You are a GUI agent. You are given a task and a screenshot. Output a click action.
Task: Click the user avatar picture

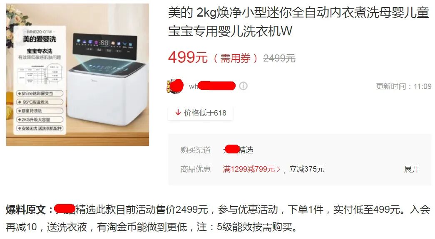(x=175, y=86)
